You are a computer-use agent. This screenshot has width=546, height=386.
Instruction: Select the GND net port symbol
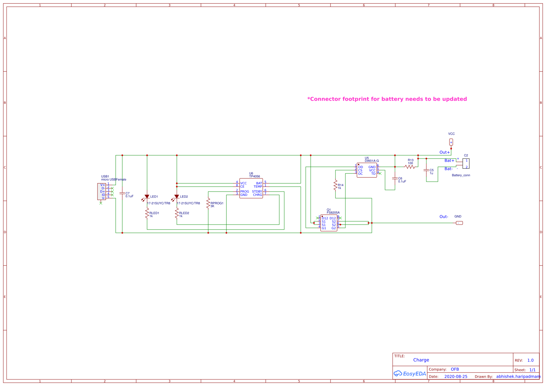pyautogui.click(x=459, y=223)
